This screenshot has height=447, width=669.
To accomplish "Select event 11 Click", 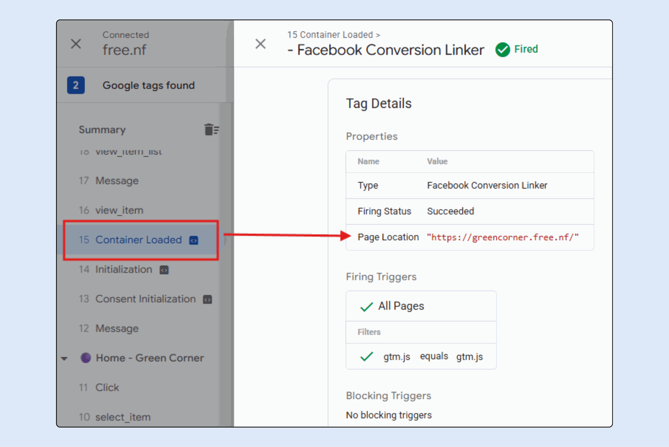I will [x=107, y=387].
